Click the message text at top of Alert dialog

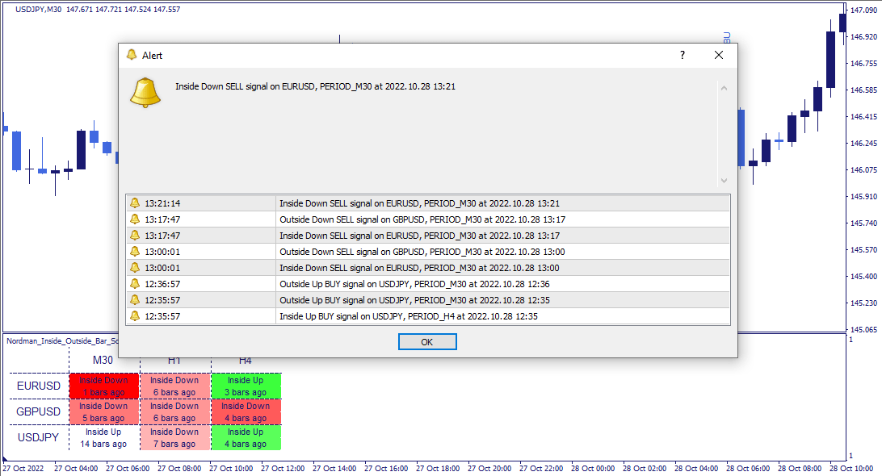315,86
